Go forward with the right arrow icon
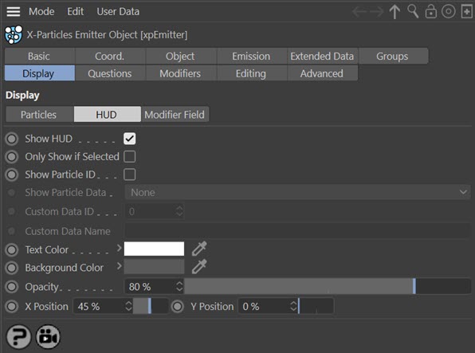The width and height of the screenshot is (475, 353). pyautogui.click(x=377, y=12)
